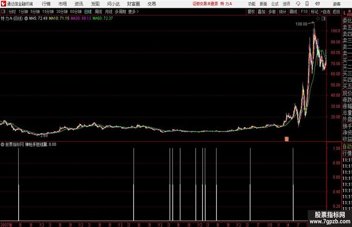Click the 自动 label in right panel

tap(347, 147)
